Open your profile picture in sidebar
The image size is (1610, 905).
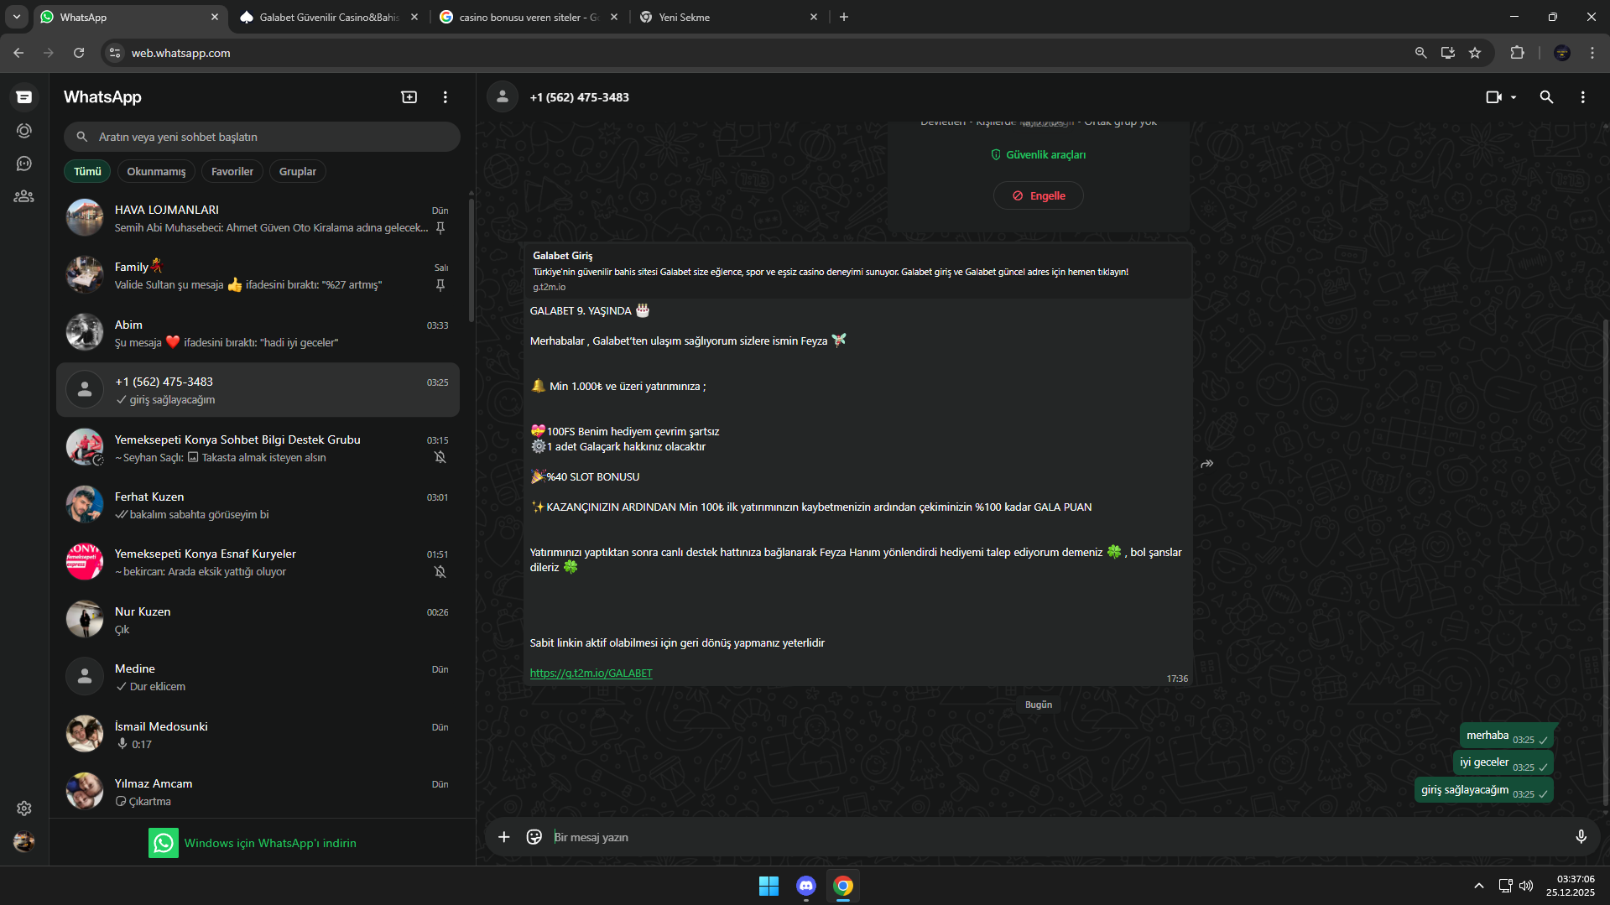click(x=24, y=841)
